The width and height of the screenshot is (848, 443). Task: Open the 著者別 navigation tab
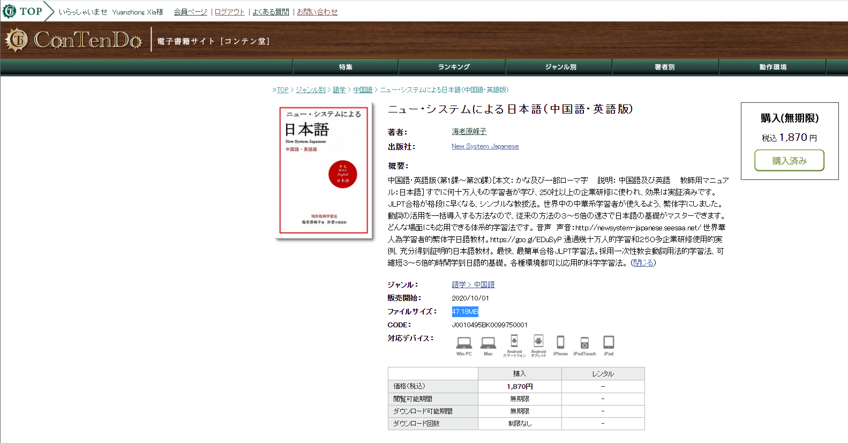[x=665, y=67]
